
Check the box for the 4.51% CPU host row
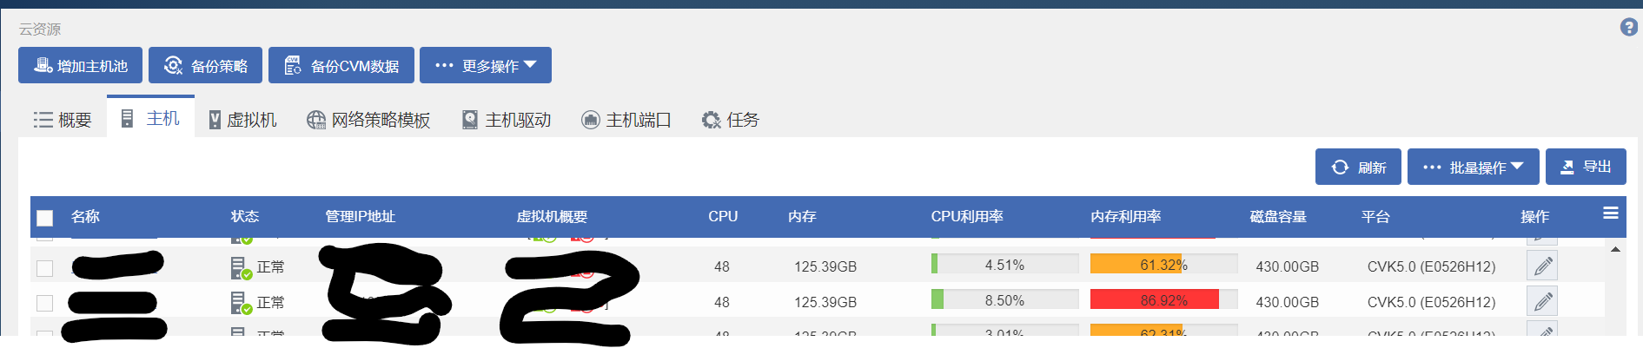click(x=45, y=268)
